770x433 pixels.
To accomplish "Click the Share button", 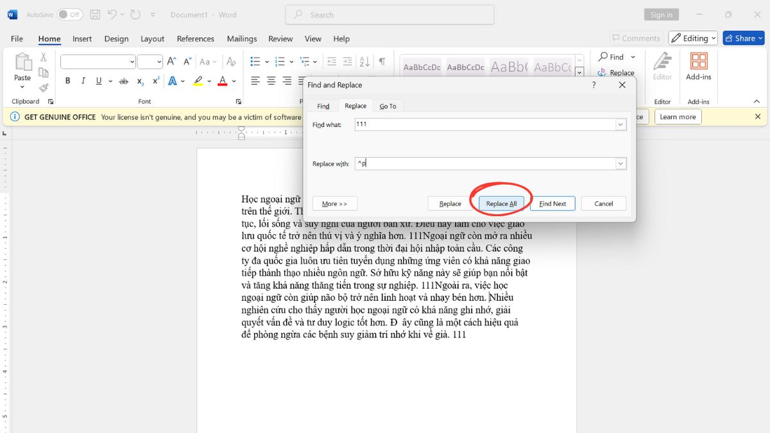I will point(744,38).
